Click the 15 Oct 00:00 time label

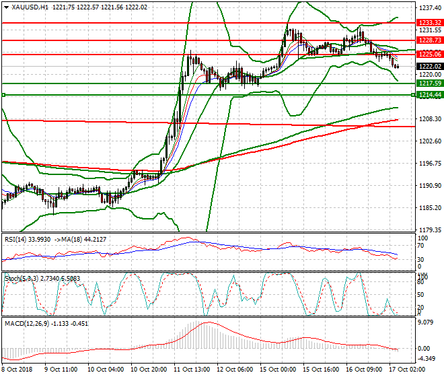278,370
